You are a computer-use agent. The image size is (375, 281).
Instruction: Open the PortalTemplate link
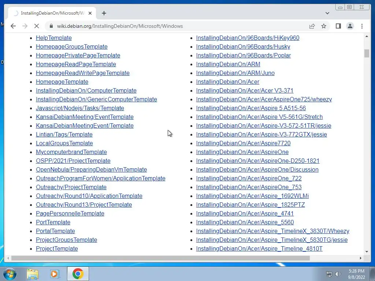click(56, 231)
